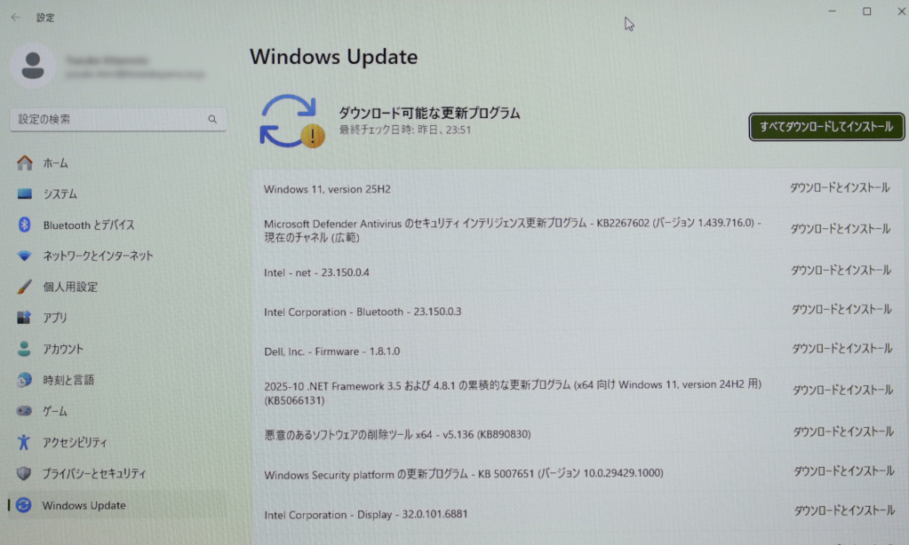Open 個人用設定 paintbrush icon
Screen dimensions: 909x545
point(25,287)
